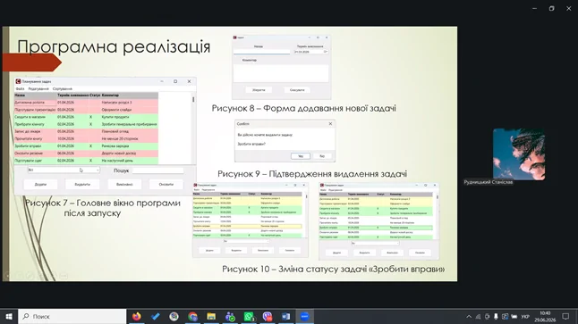Open the blue checkmark app in taskbar
The height and width of the screenshot is (324, 578).
pos(155,316)
